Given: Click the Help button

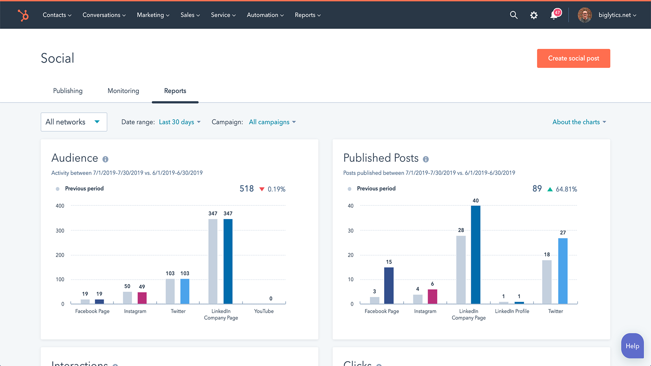Looking at the screenshot, I should (632, 346).
